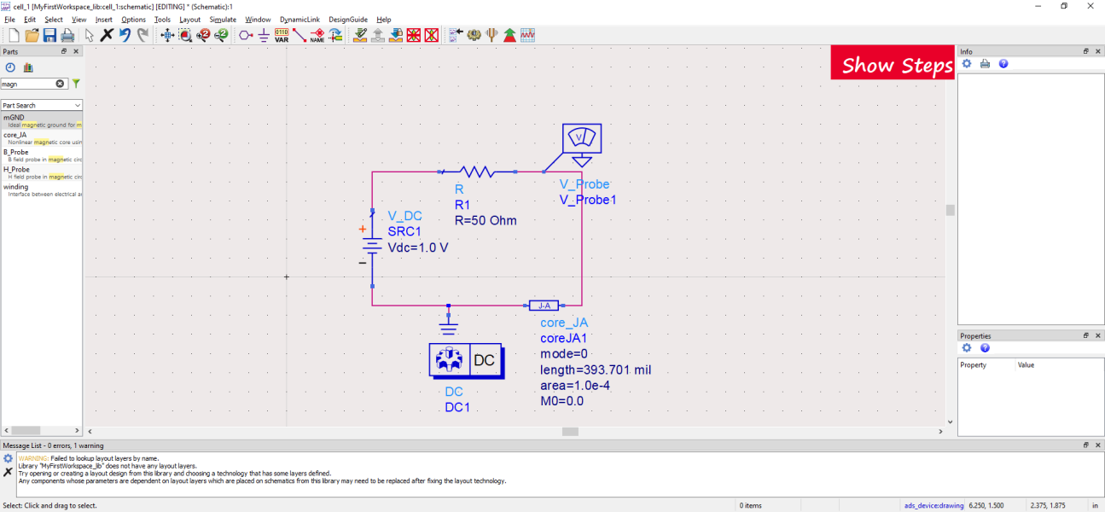Viewport: 1105px width, 512px height.
Task: Undo last action with blue arrow icon
Action: click(x=125, y=35)
